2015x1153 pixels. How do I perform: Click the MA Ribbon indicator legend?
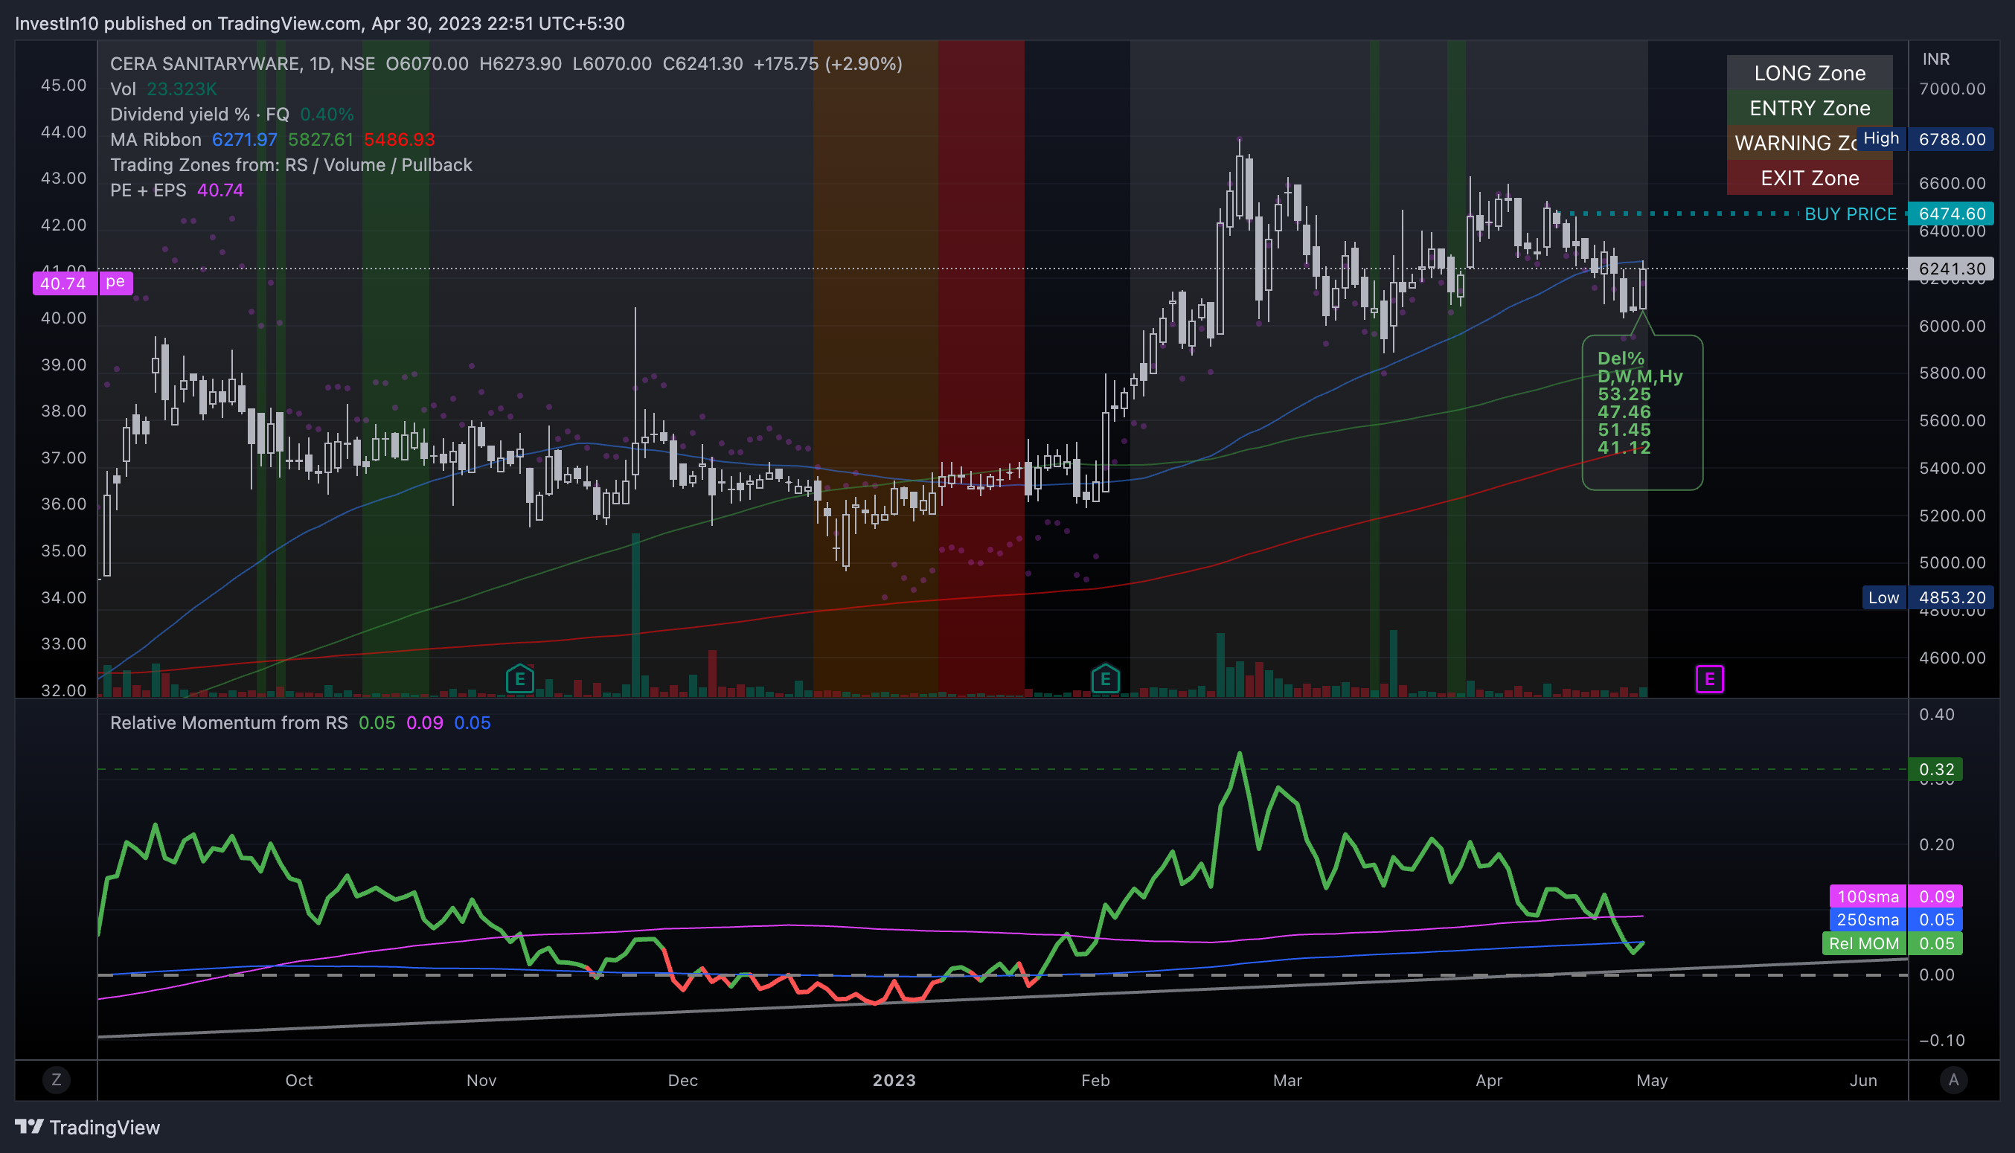(x=272, y=139)
